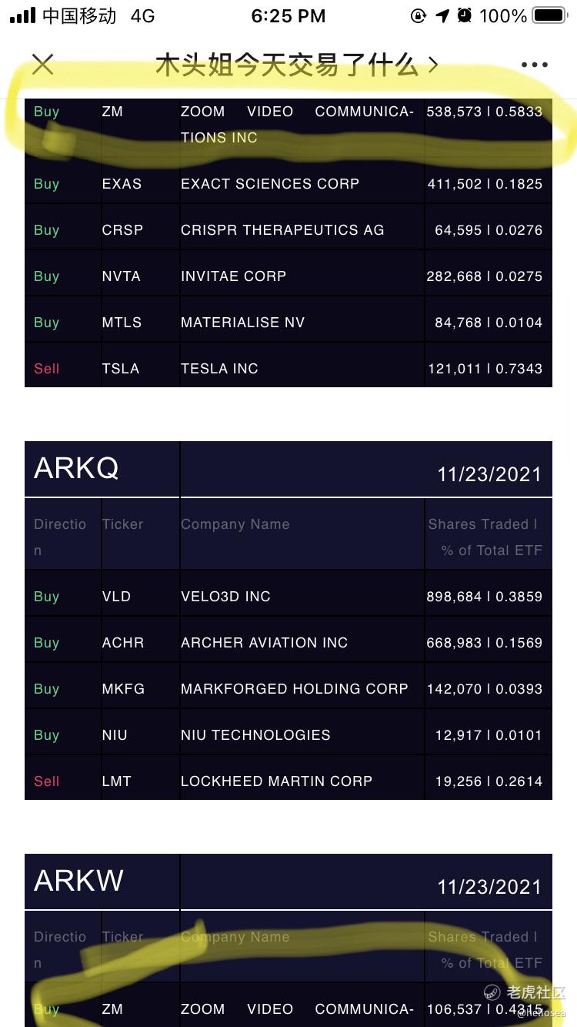Tap the location arrow status icon
Viewport: 577px width, 1027px height.
click(x=442, y=15)
